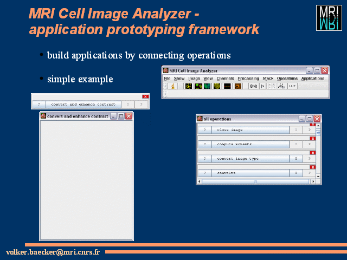Image resolution: width=347 pixels, height=260 pixels.
Task: Open the View menu
Action: coord(208,78)
